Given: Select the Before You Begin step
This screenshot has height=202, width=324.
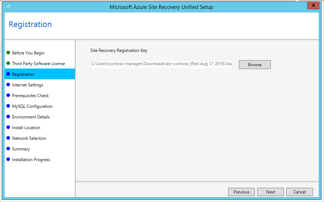Looking at the screenshot, I should pos(28,53).
